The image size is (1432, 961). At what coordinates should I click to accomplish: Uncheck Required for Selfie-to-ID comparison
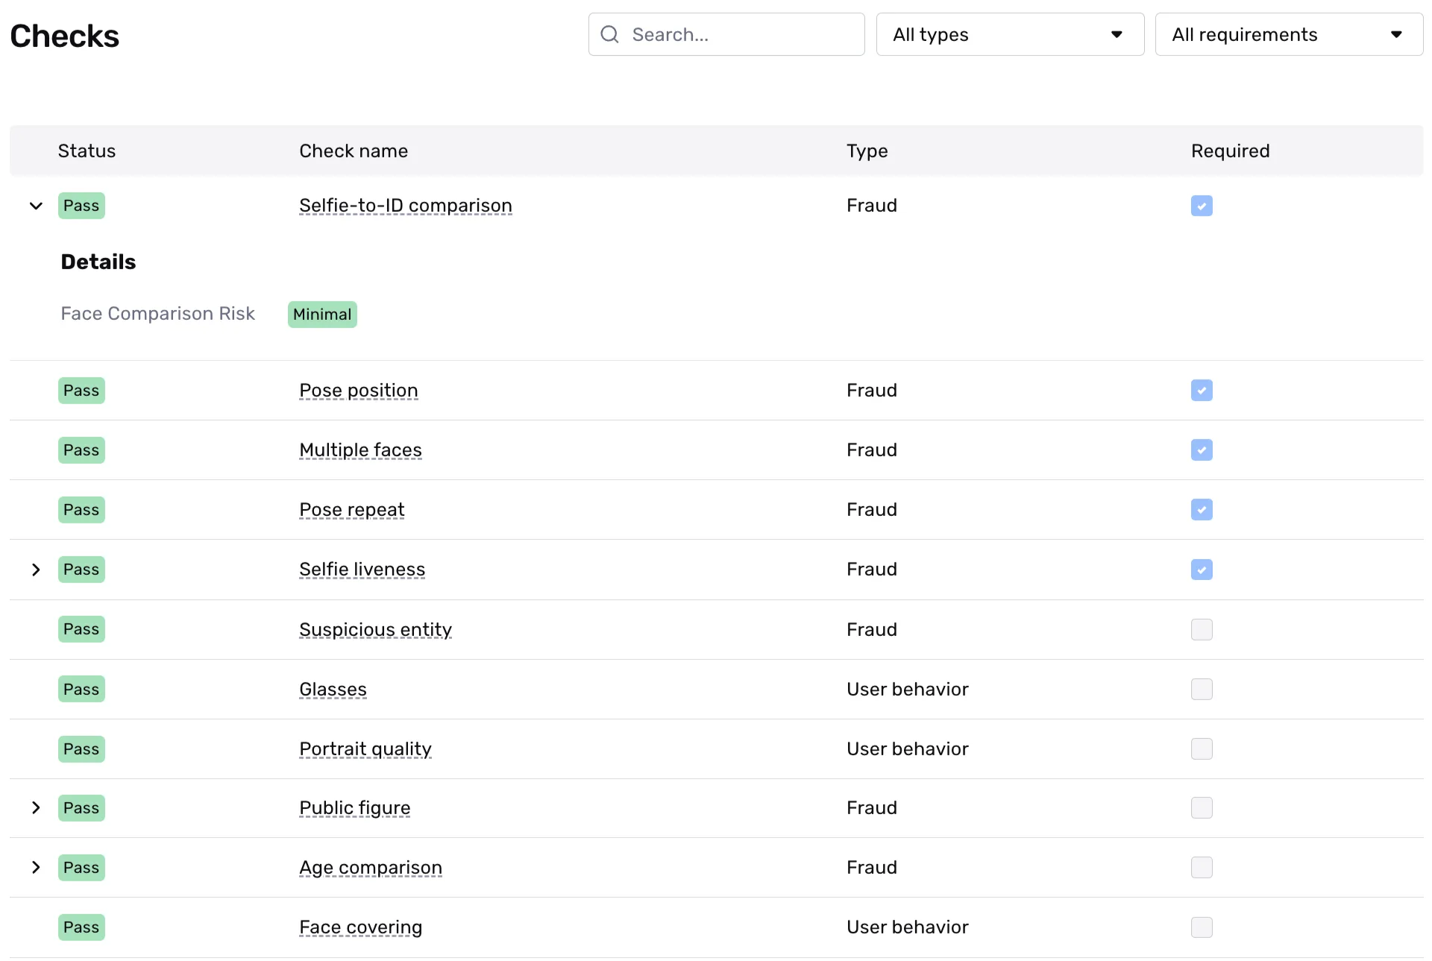point(1201,206)
